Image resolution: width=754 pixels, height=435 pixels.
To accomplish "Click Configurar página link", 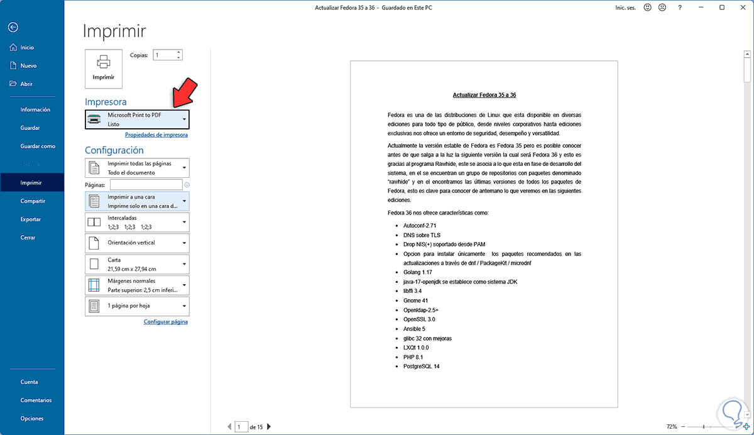I will (x=166, y=321).
